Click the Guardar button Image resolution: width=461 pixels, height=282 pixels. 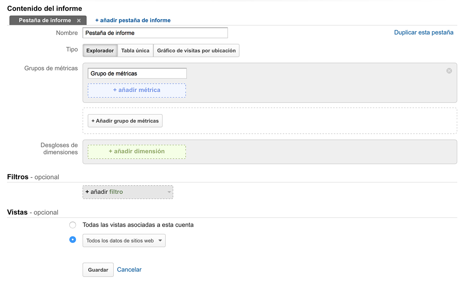click(x=98, y=270)
